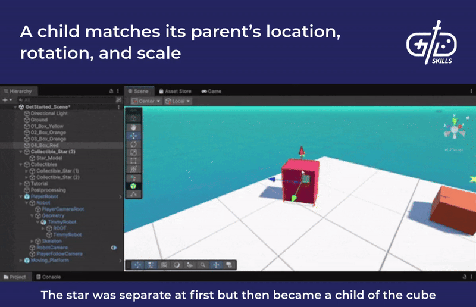The width and height of the screenshot is (476, 307).
Task: Click the red Y-axis move arrow on cube
Action: click(302, 151)
